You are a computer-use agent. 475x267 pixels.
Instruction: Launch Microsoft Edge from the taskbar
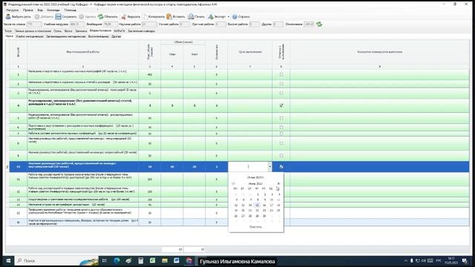coord(117,260)
